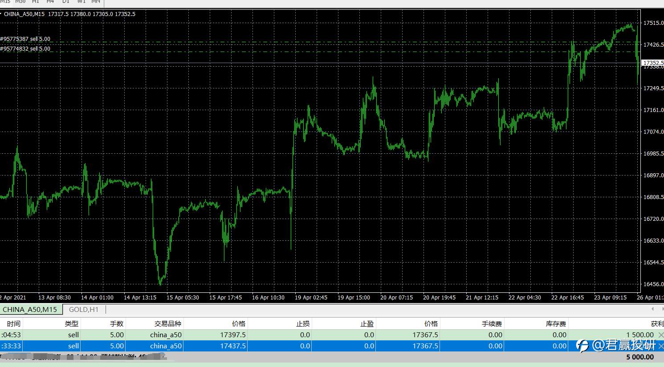664x367 pixels.
Task: Select the order row timed :04:53
Action: pyautogui.click(x=332, y=335)
